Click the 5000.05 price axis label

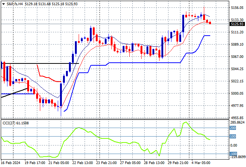point(237,94)
